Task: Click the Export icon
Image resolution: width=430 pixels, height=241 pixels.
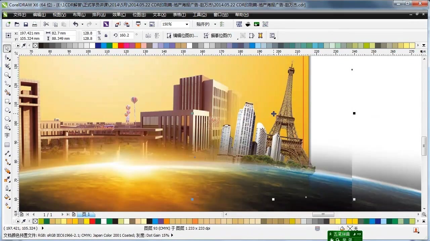Action: pos(127,24)
